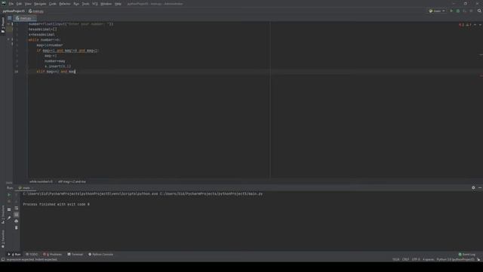The height and width of the screenshot is (272, 483).
Task: Switch to the Terminal tool window tab
Action: pos(75,255)
